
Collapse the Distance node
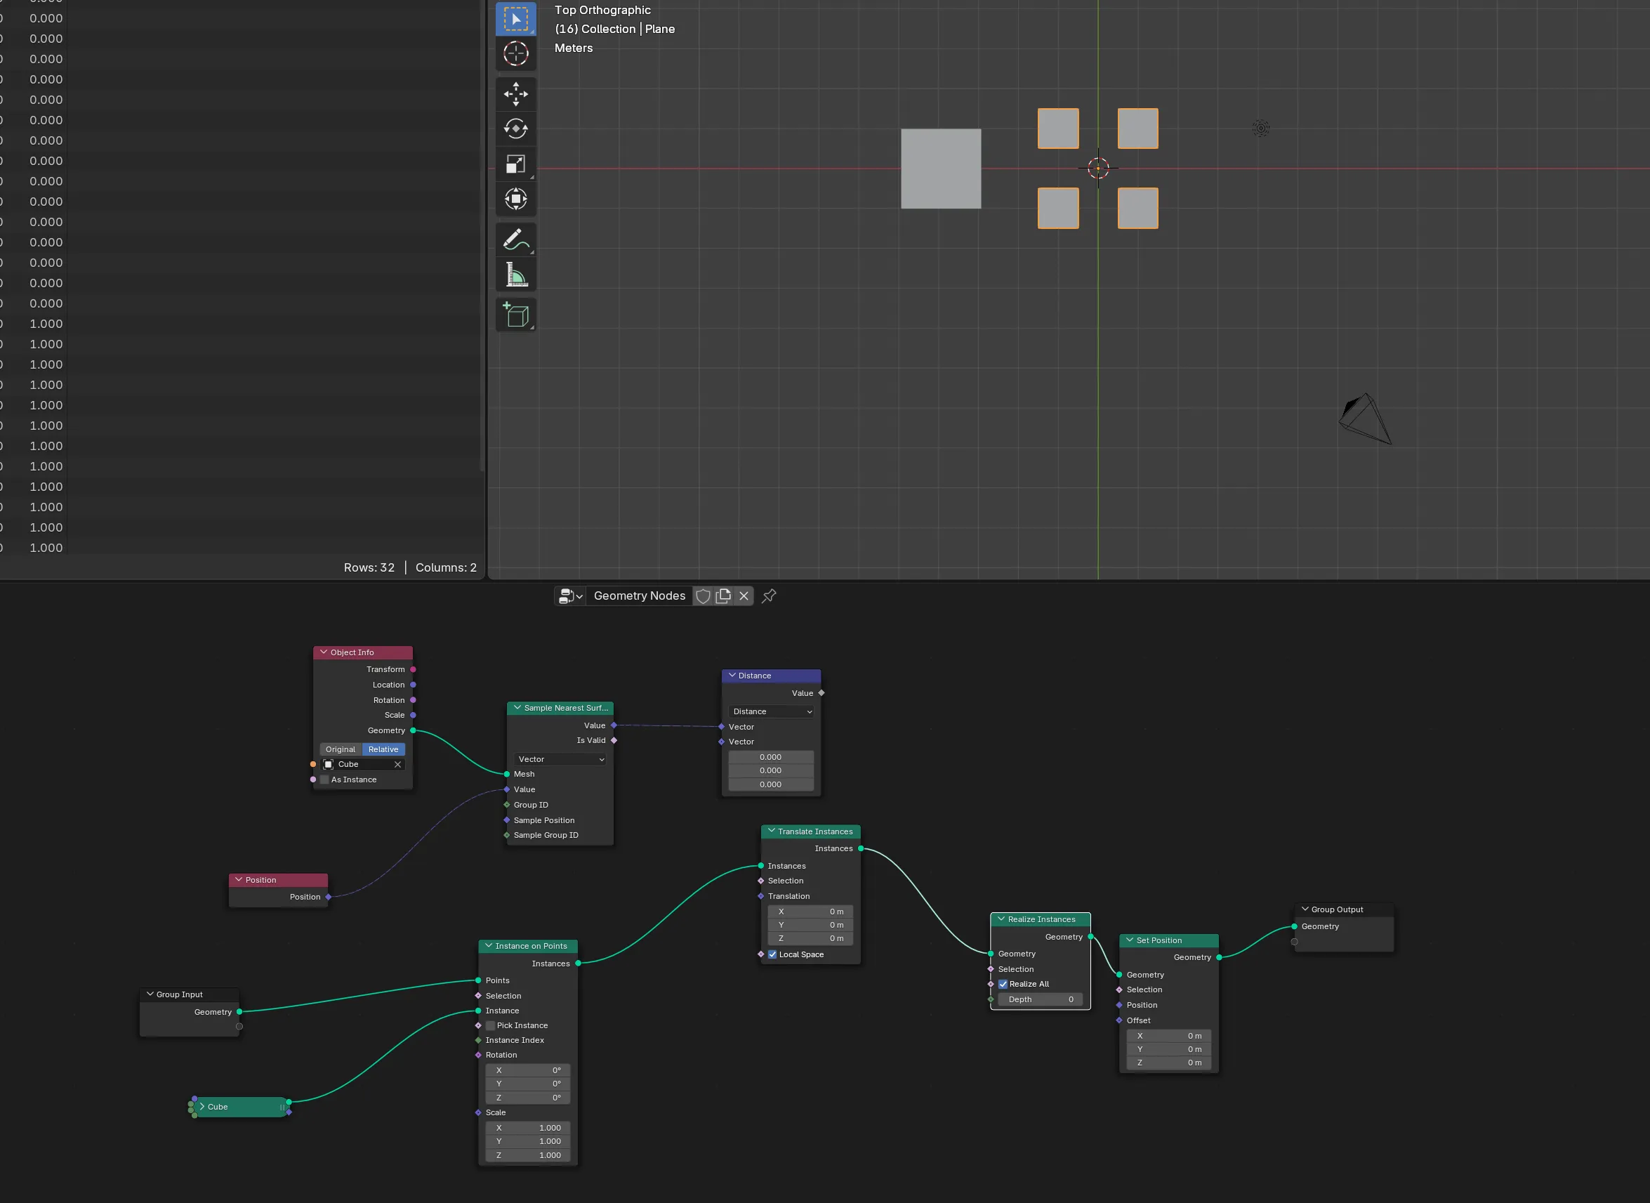tap(732, 676)
